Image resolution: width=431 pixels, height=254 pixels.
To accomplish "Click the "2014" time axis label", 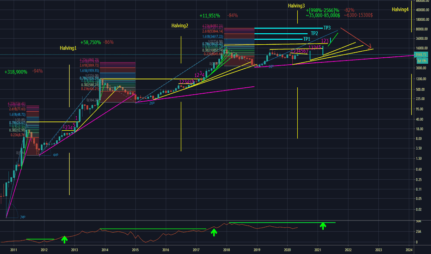I will point(105,250).
